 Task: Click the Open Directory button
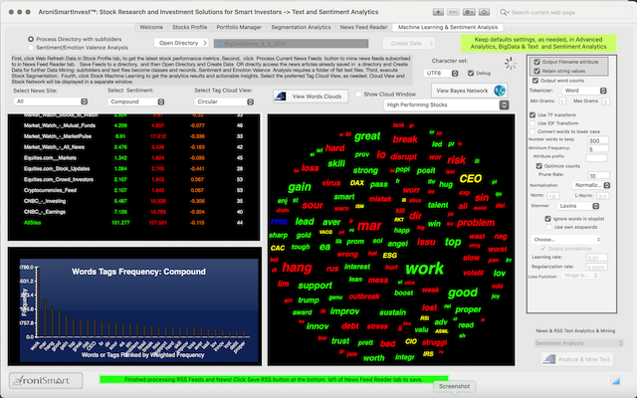point(181,43)
